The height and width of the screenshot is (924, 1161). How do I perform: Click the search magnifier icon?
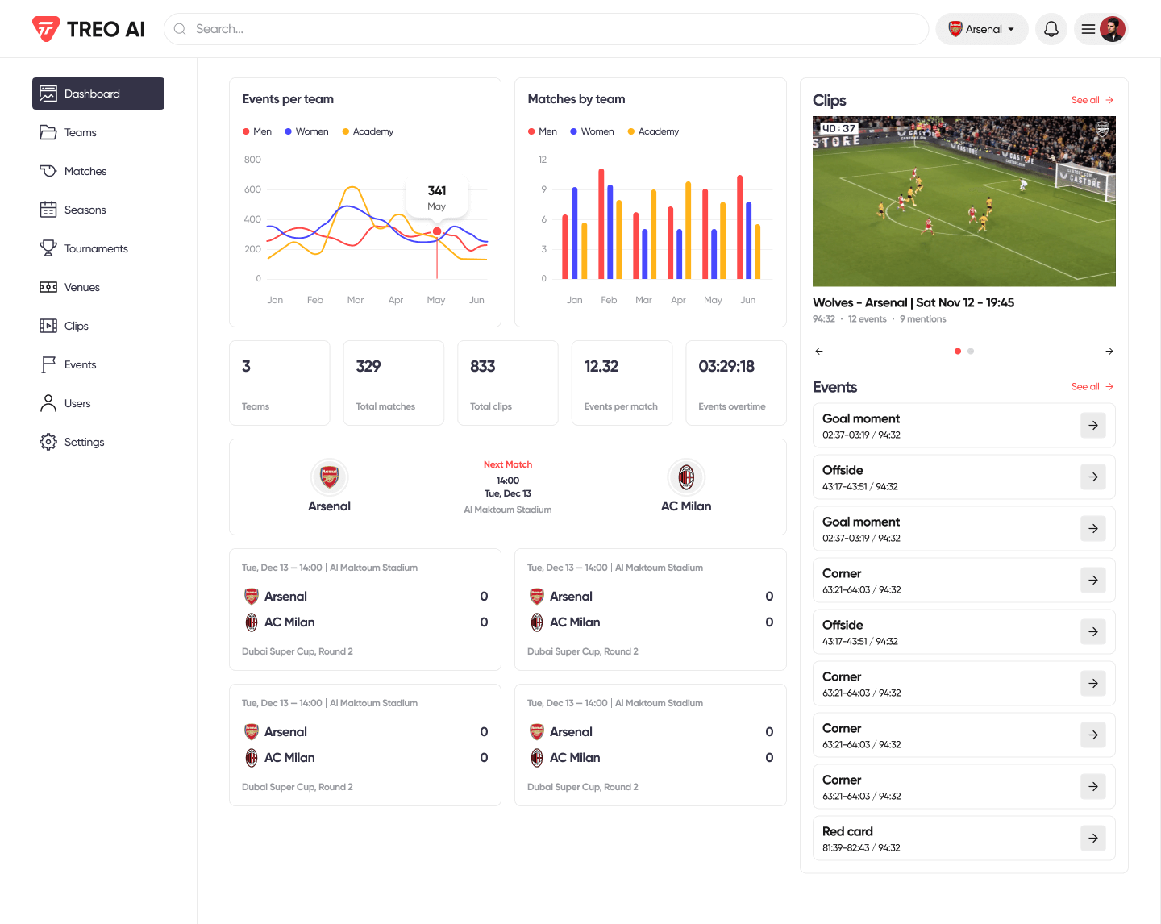click(x=180, y=29)
